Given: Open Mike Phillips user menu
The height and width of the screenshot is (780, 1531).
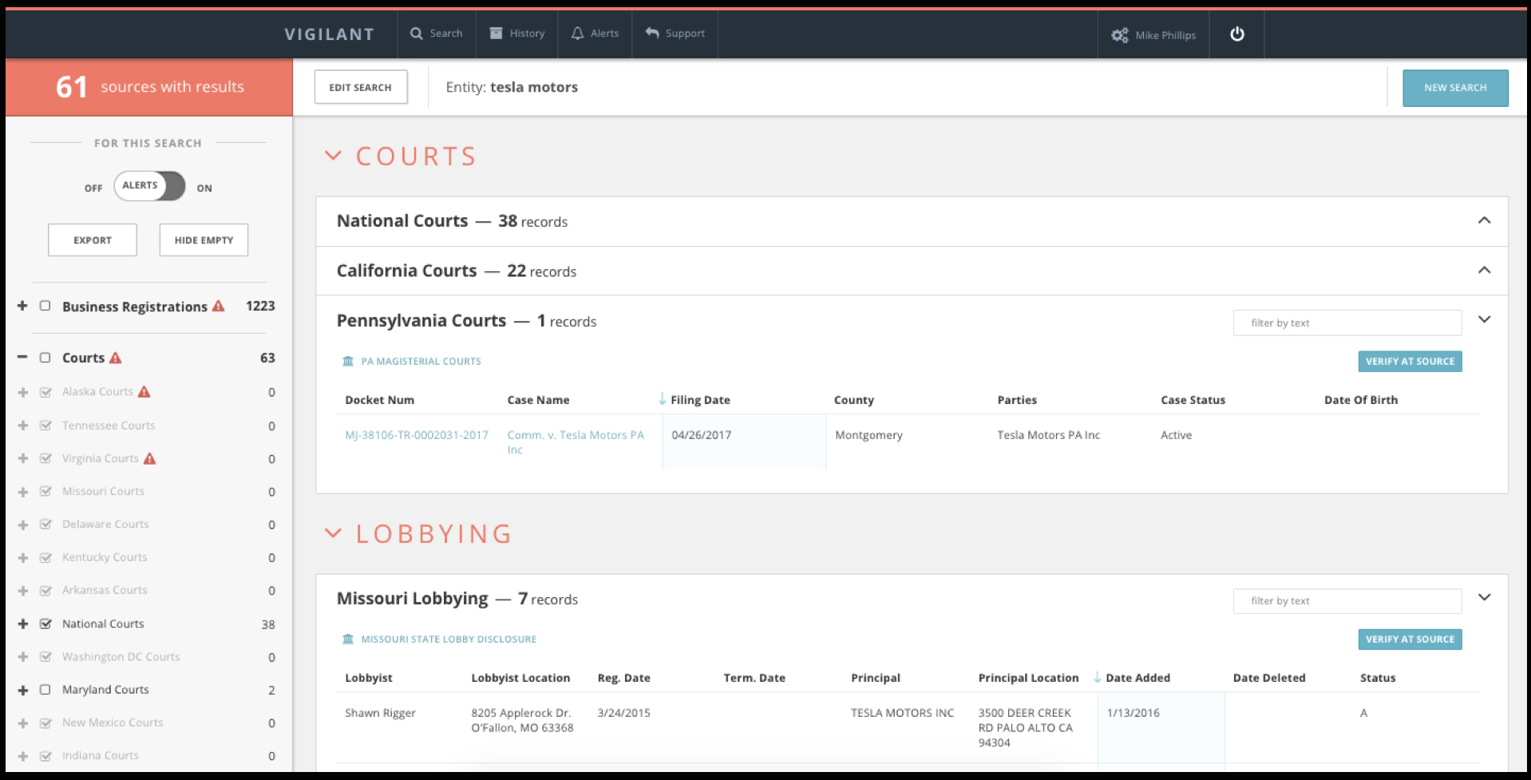Looking at the screenshot, I should tap(1153, 35).
